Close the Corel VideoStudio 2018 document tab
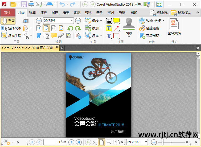The image size is (201, 147). coord(57,47)
